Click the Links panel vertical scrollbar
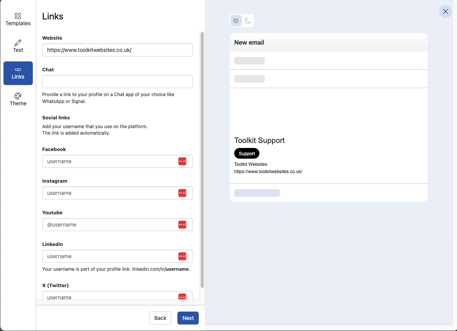Image resolution: width=457 pixels, height=331 pixels. click(202, 160)
